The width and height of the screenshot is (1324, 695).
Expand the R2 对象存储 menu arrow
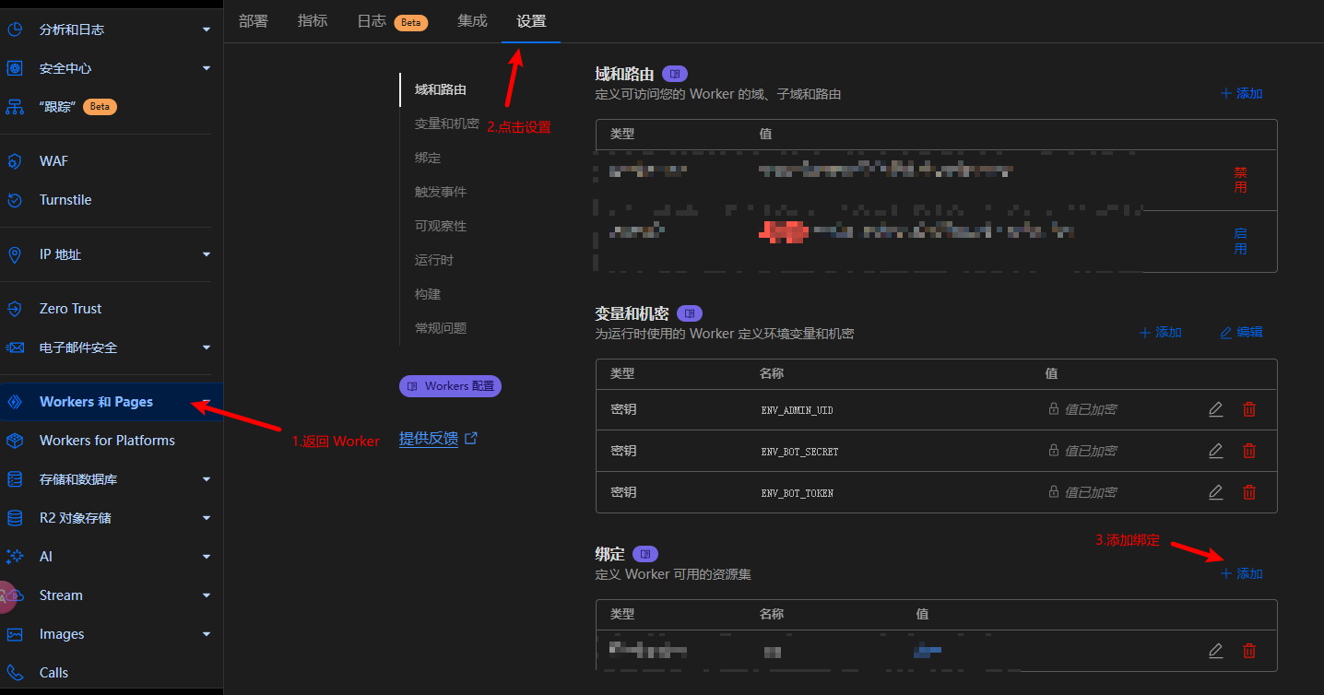coord(207,518)
